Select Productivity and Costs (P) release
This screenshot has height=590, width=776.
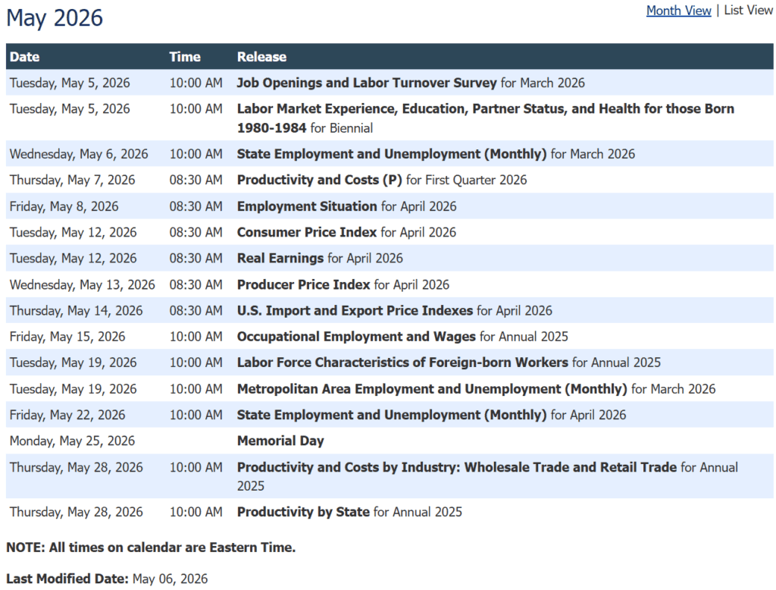[320, 180]
